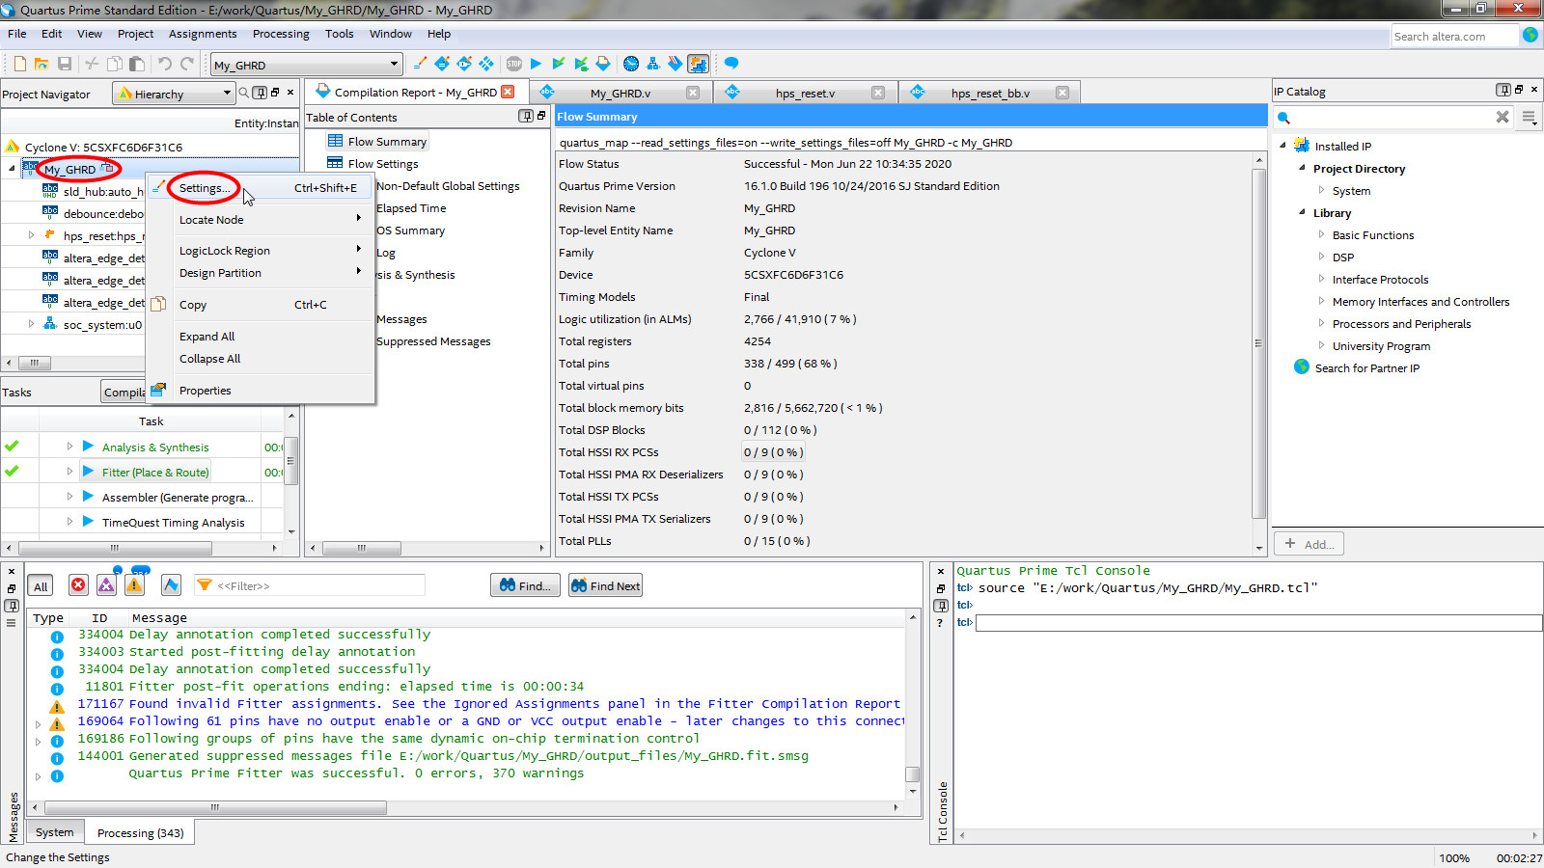Image resolution: width=1544 pixels, height=868 pixels.
Task: Click the Save disk icon
Action: point(65,64)
